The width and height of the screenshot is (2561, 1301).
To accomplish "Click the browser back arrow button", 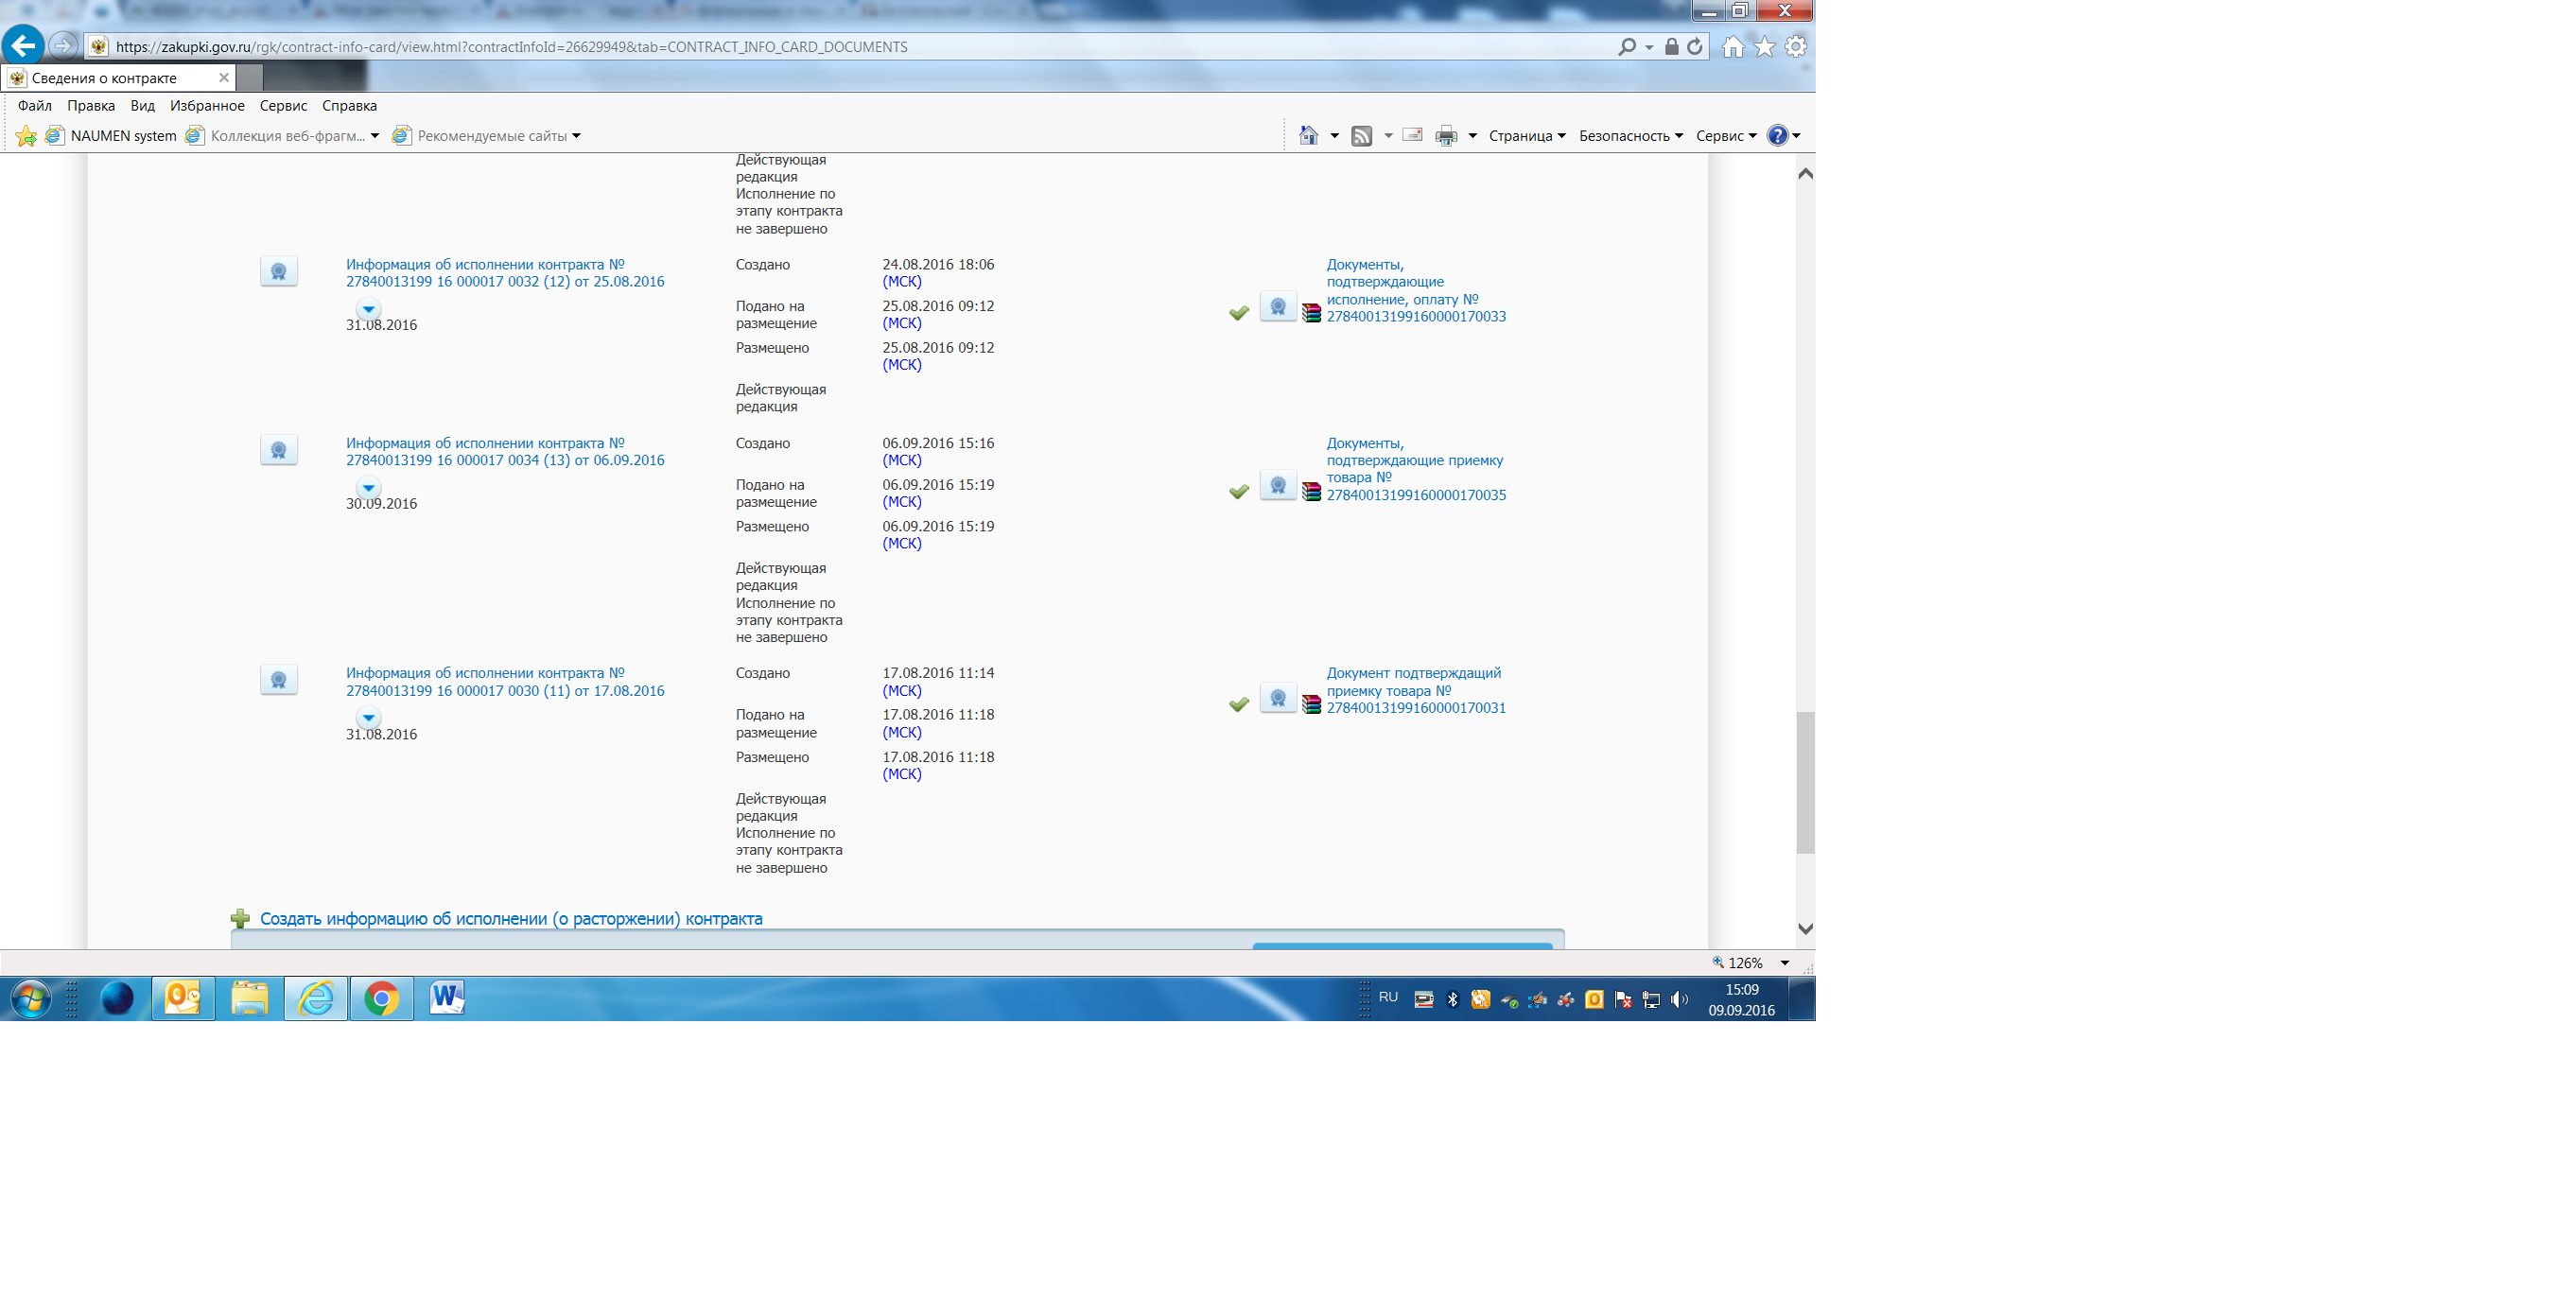I will [x=23, y=45].
